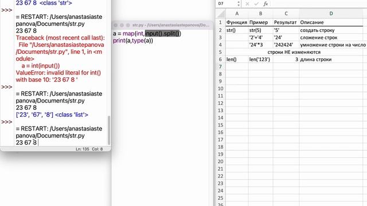Image resolution: width=367 pixels, height=206 pixels.
Task: Click the Select All corner in Excel
Action: [220, 14]
